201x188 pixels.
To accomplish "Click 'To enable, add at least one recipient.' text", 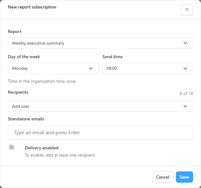I will 60,155.
